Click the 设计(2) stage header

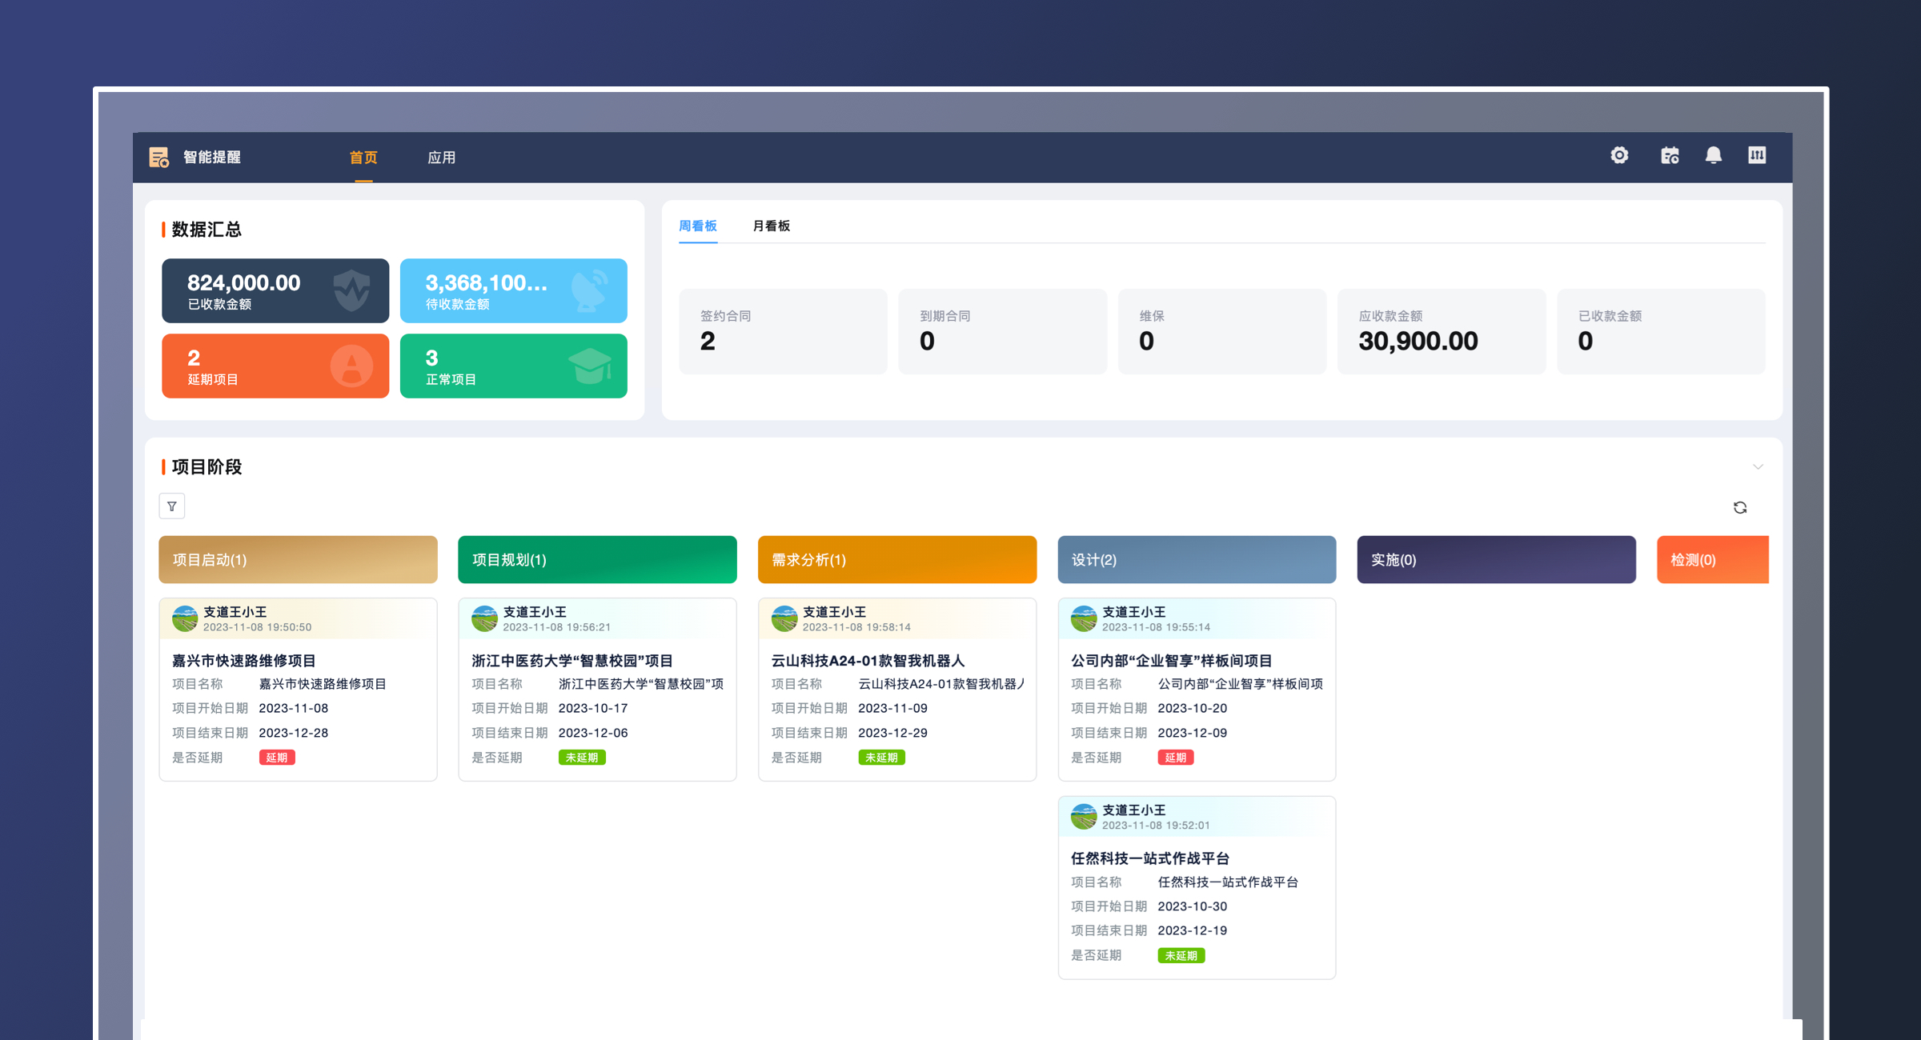[1197, 559]
